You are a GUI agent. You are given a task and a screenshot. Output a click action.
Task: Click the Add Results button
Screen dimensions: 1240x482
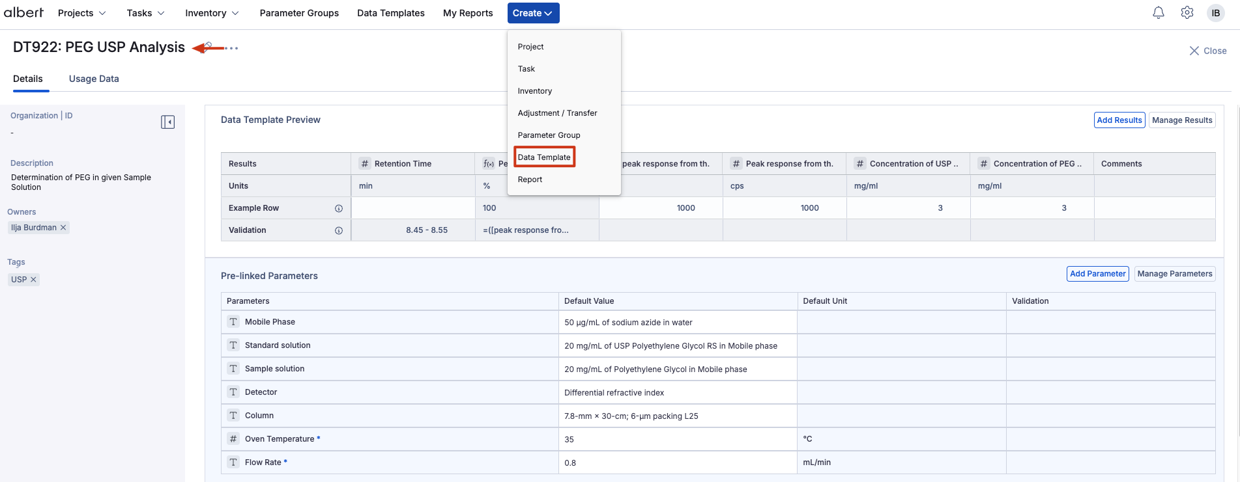[x=1119, y=120]
